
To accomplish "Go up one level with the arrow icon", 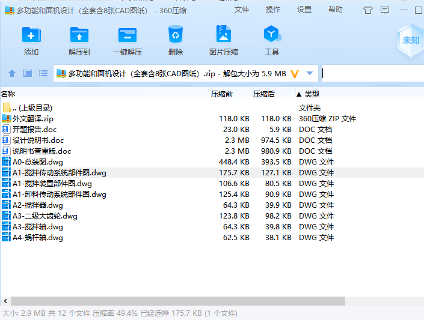I will [12, 73].
